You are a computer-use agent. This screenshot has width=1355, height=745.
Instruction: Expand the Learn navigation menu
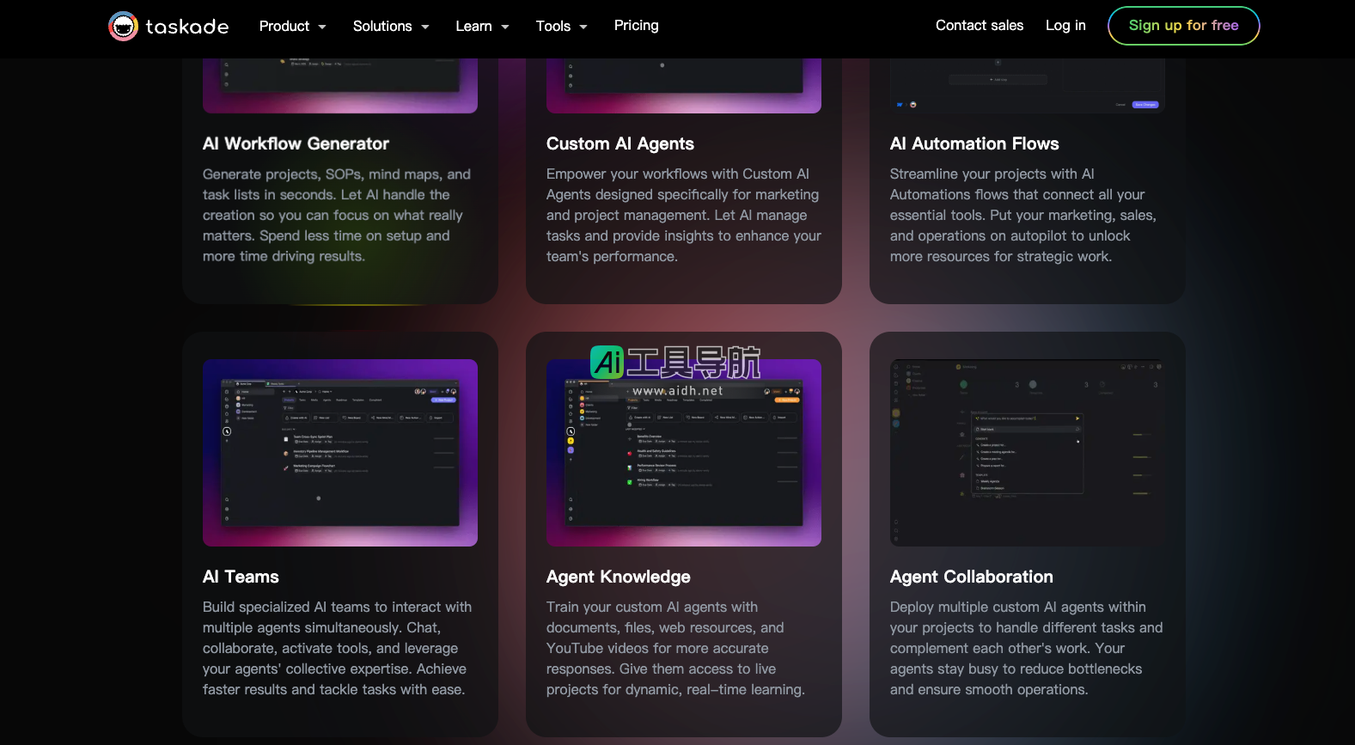482,27
